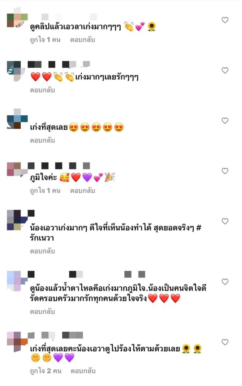Like the comment with #รักเนวา hashtag

225,221
